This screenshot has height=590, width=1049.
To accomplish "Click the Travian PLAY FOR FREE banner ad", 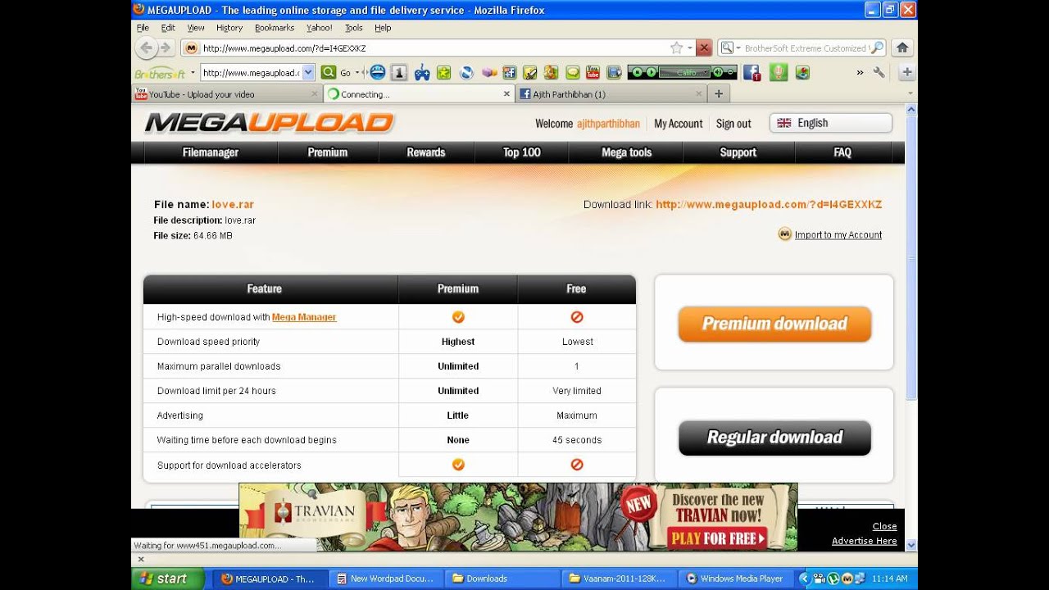I will click(x=518, y=516).
